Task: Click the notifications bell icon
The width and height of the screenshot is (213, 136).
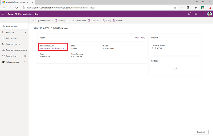Action: [189, 14]
